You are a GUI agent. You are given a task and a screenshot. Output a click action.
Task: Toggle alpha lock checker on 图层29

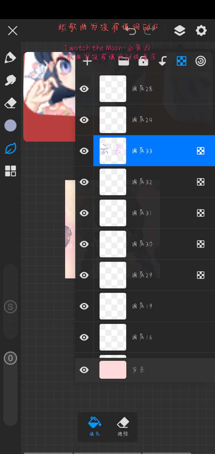[x=201, y=275]
